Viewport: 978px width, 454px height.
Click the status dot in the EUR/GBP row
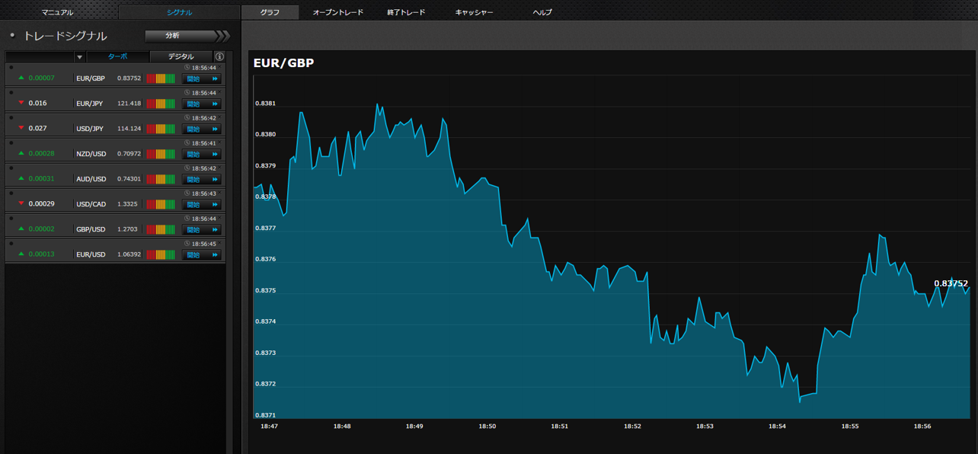[x=11, y=68]
